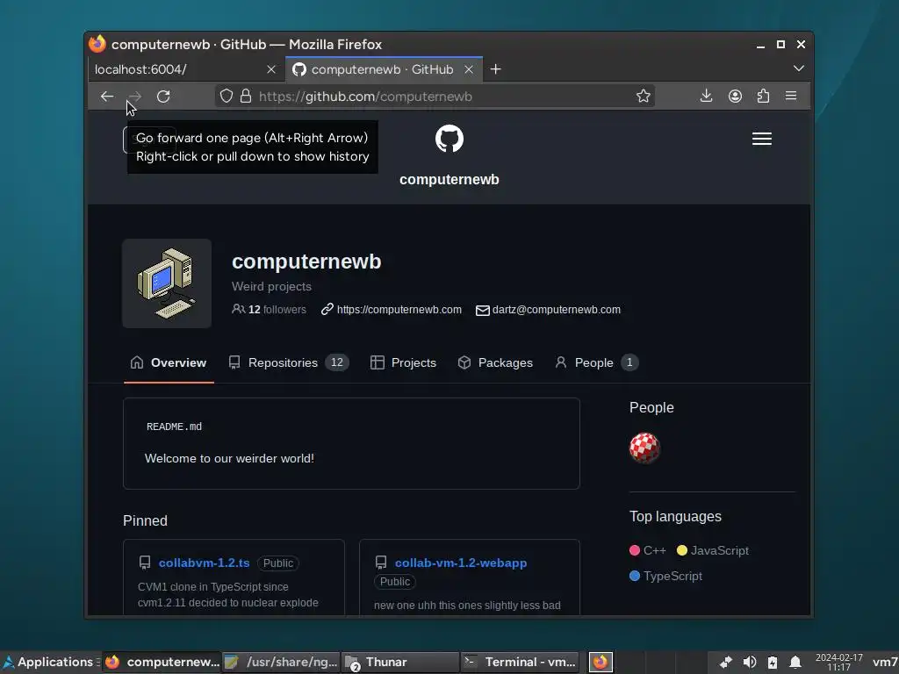Open the volume speaker tray icon

[750, 663]
